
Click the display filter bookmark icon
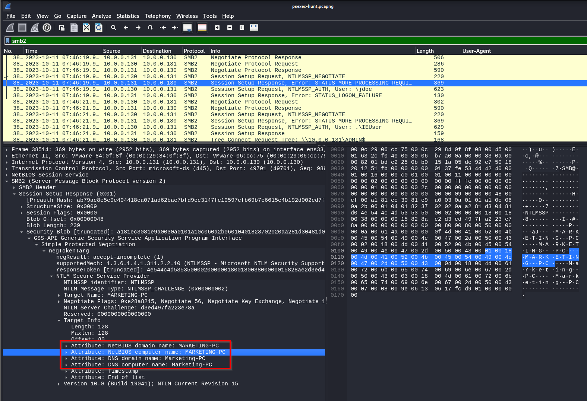click(x=7, y=41)
